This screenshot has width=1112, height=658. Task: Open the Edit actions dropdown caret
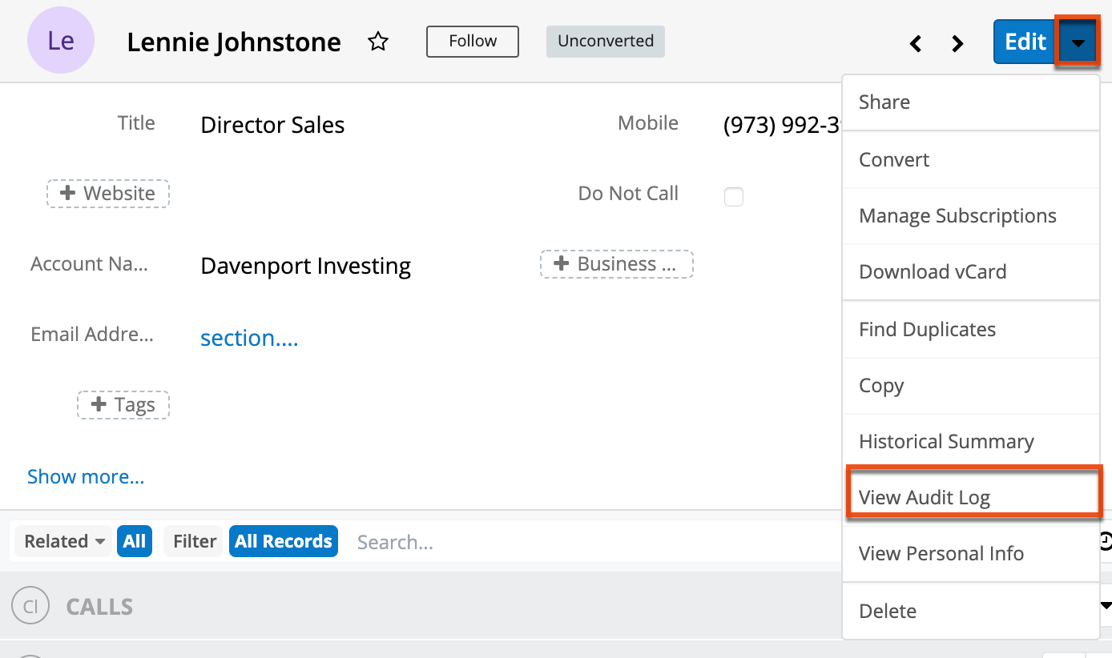pos(1078,42)
